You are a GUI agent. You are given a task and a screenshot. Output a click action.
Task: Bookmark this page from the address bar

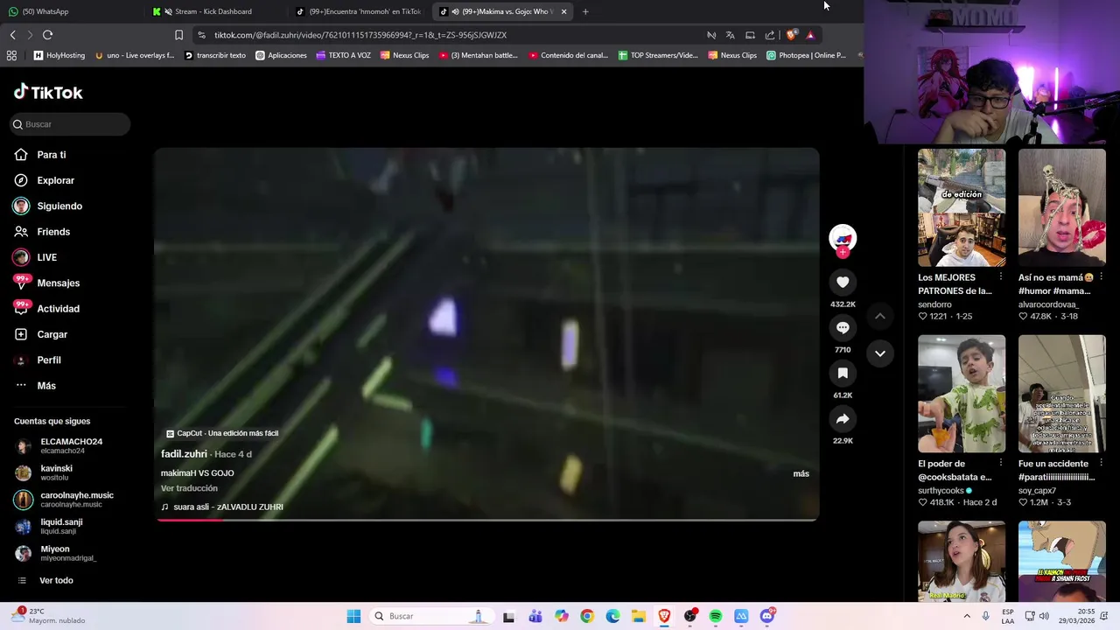click(x=178, y=35)
